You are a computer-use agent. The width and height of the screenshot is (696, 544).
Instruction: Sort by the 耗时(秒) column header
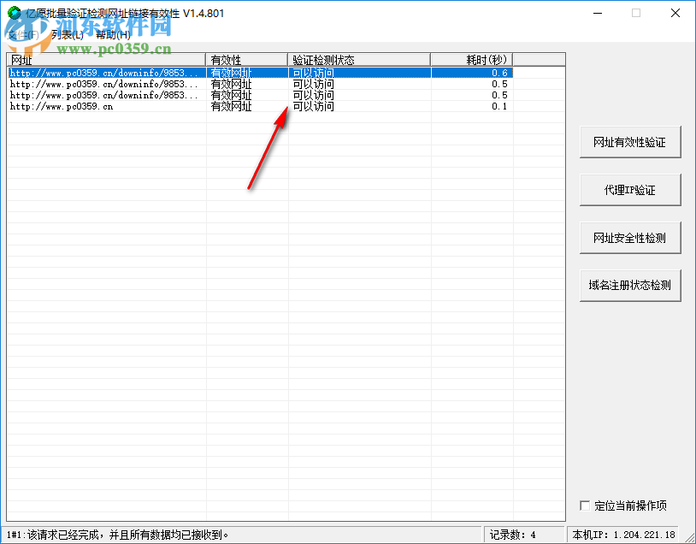click(472, 60)
